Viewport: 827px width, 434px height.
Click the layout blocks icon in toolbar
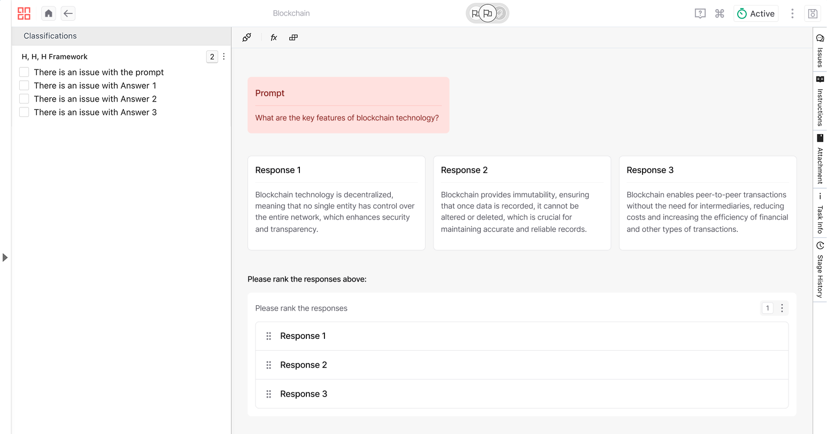click(293, 37)
